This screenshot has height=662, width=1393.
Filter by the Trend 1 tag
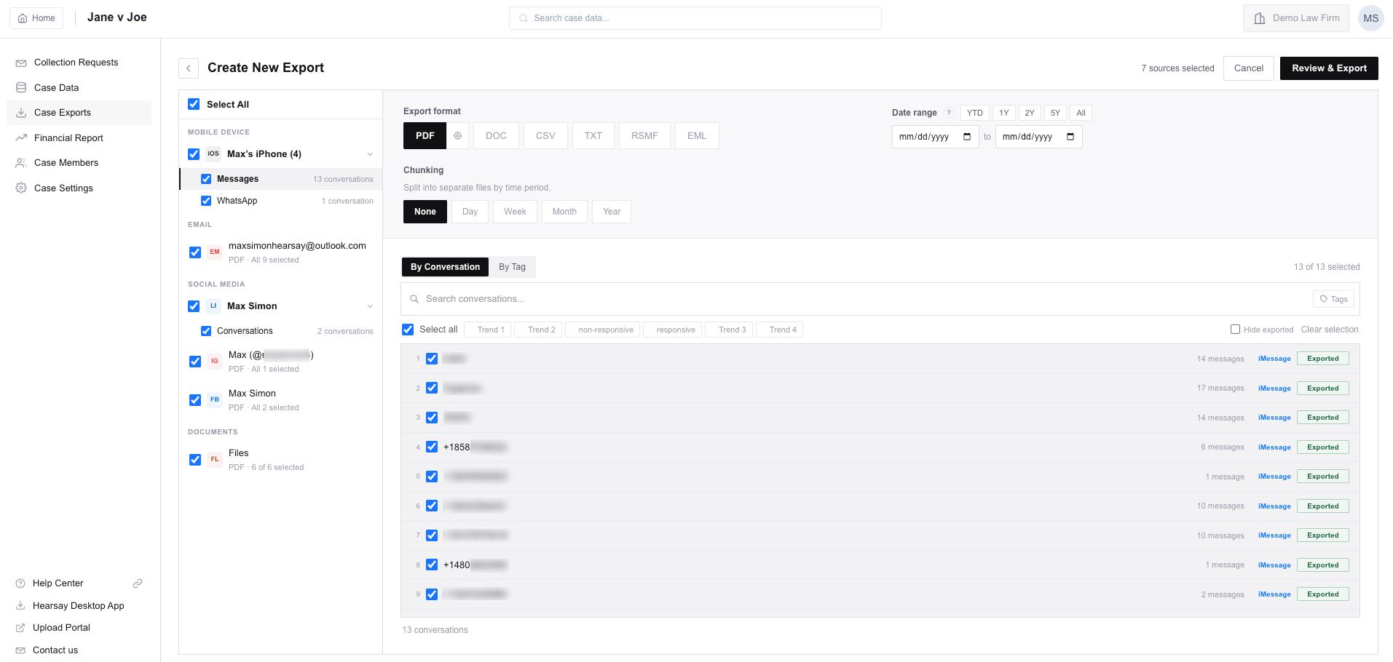pyautogui.click(x=488, y=330)
